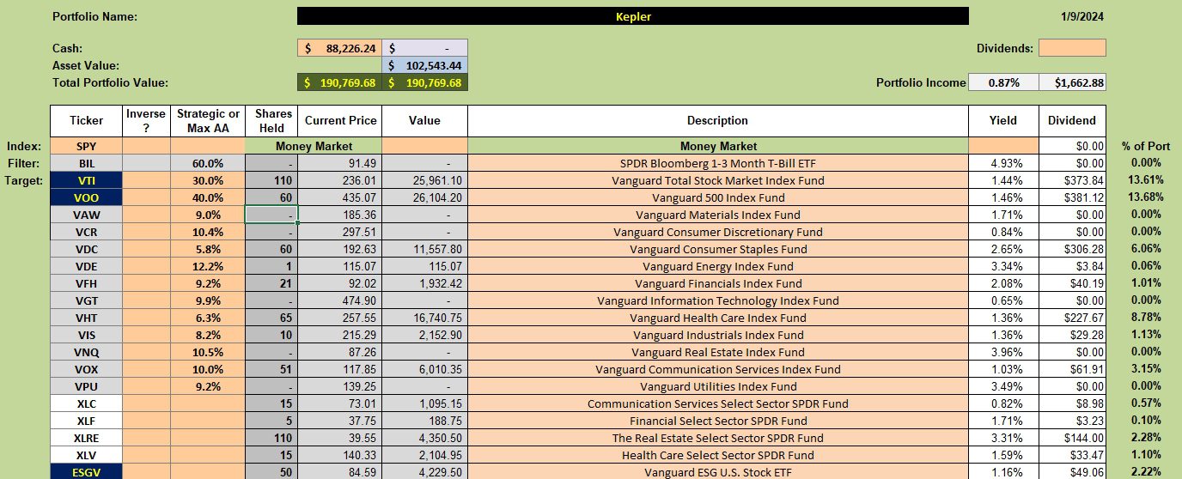Click Vanguard Health Care Index Fund description
The image size is (1182, 479).
(717, 318)
